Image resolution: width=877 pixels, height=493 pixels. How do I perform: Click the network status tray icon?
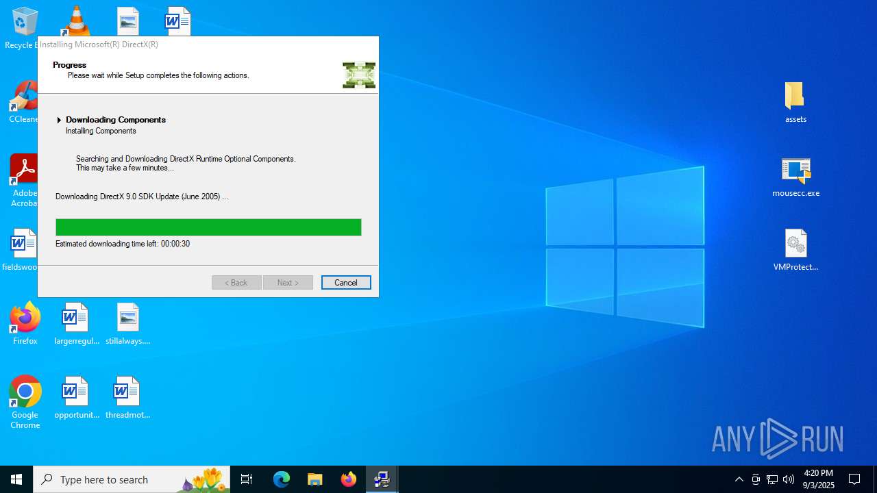click(772, 479)
